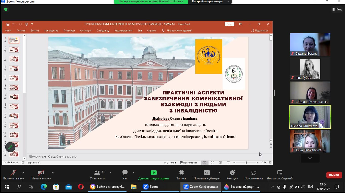Open the Приложения apps panel
Image resolution: width=345 pixels, height=193 pixels.
click(254, 175)
